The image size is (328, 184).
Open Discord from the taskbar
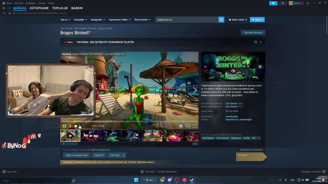tap(169, 180)
